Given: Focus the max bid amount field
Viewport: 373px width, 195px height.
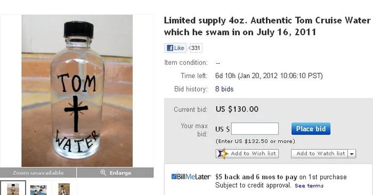Looking at the screenshot, I should [x=255, y=129].
